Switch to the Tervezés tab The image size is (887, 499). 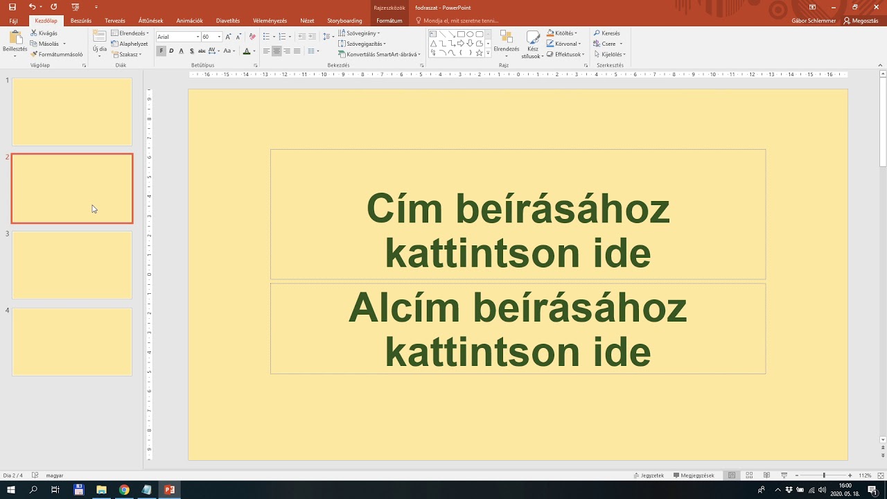coord(115,21)
